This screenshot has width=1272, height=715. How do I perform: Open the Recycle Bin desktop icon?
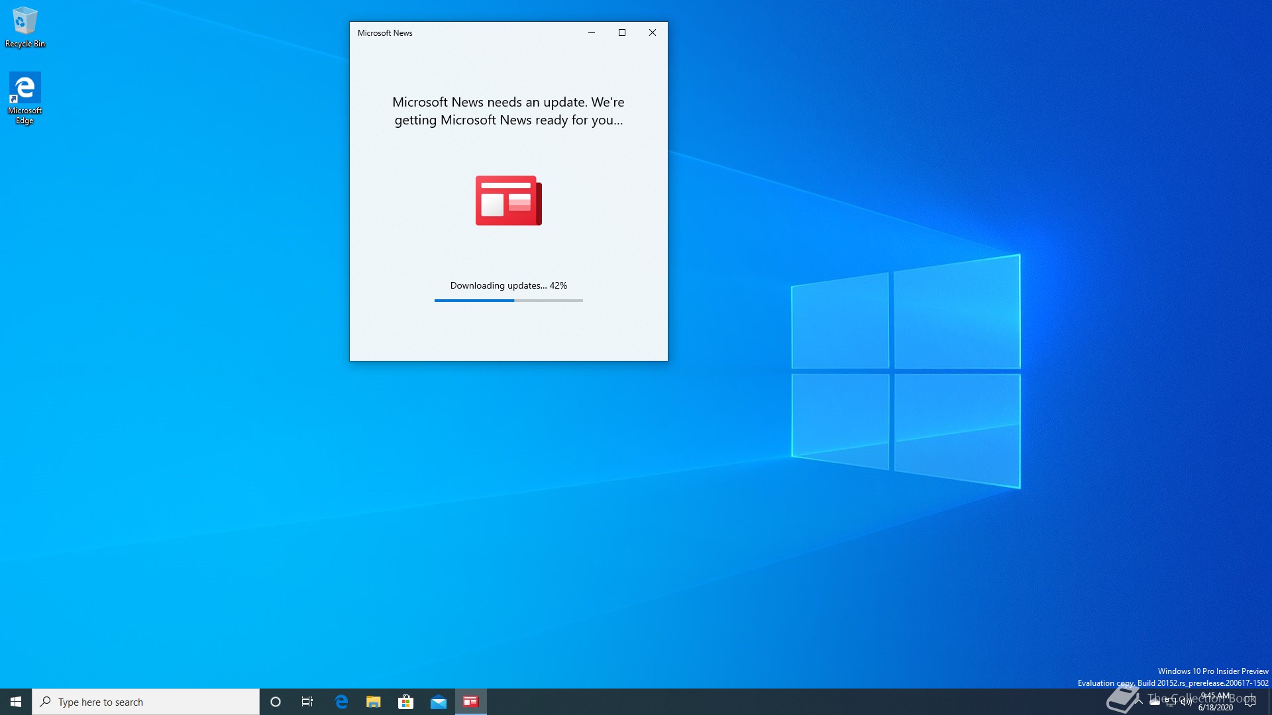tap(25, 26)
